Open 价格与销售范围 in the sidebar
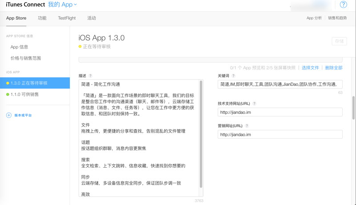356x205 pixels. pyautogui.click(x=26, y=58)
